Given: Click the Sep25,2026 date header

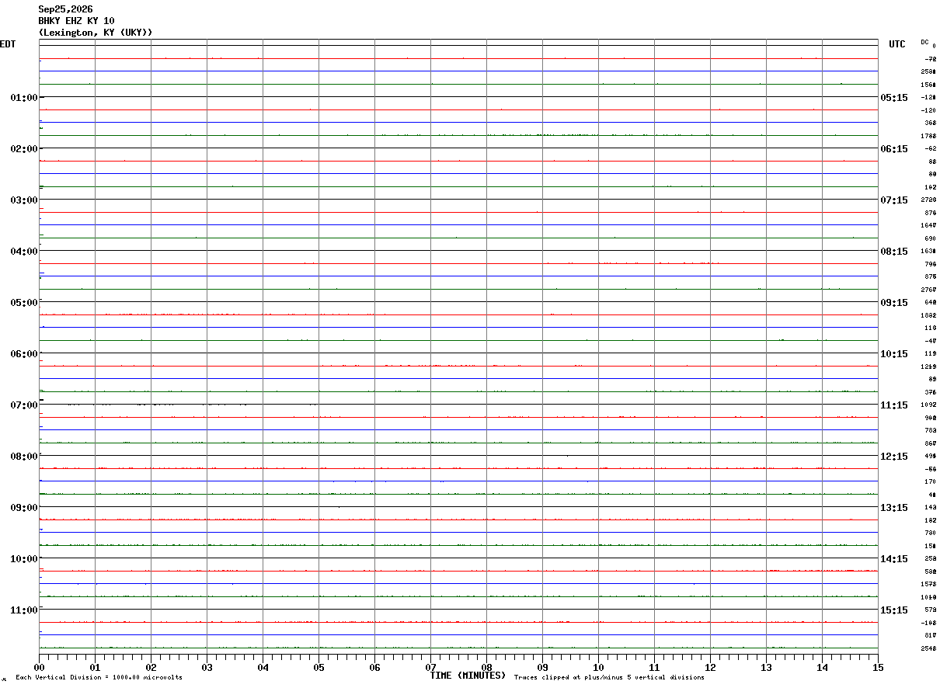Looking at the screenshot, I should [x=66, y=9].
